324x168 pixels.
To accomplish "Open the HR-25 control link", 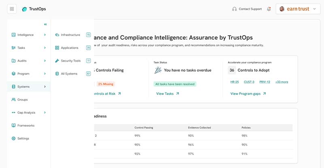I will (x=234, y=82).
